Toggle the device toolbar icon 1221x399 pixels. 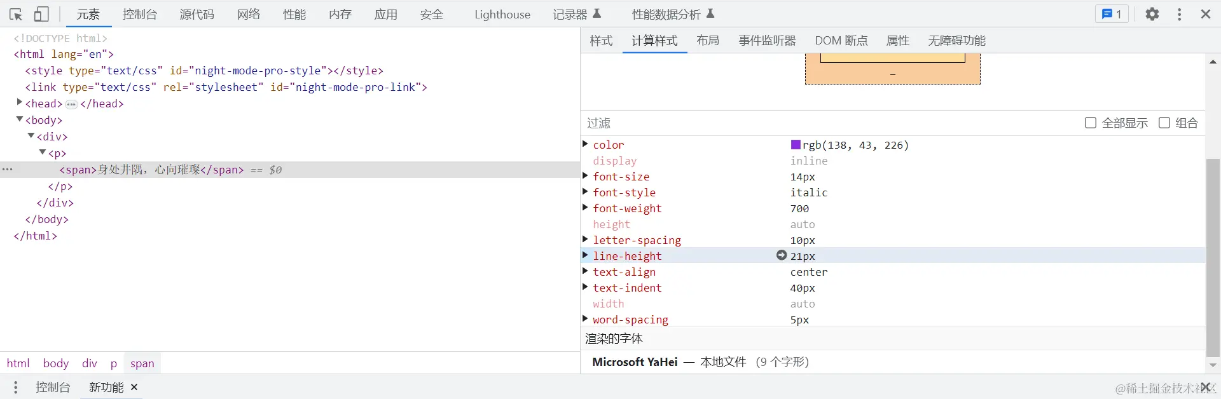(41, 14)
